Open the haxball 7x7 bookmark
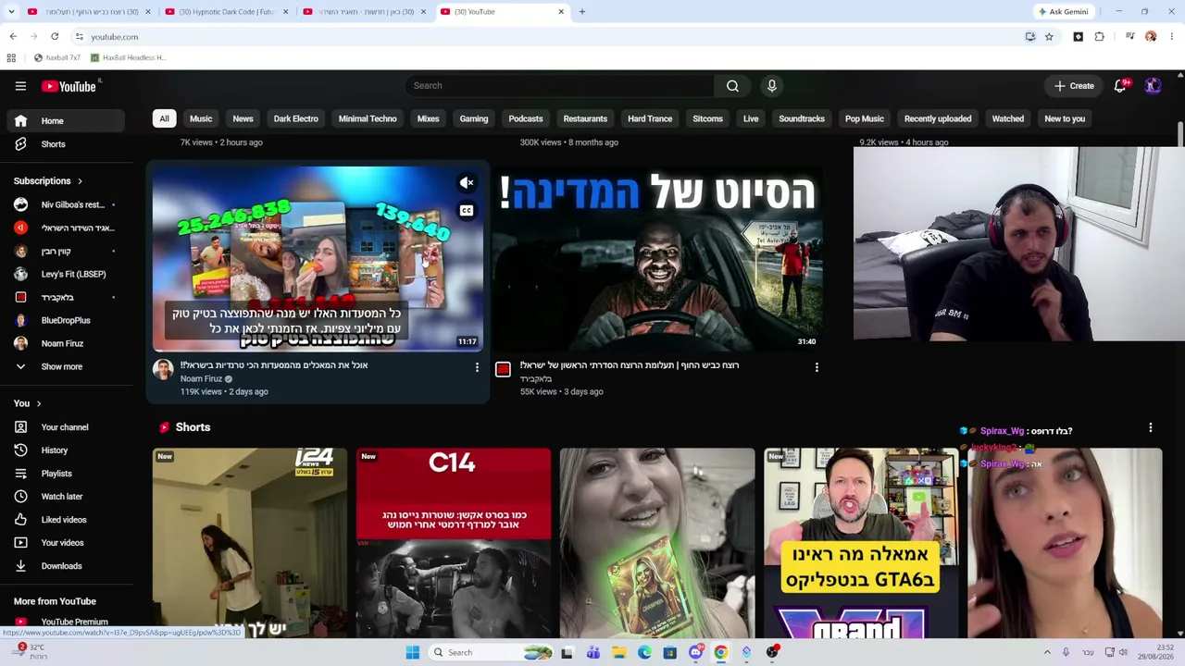Image resolution: width=1185 pixels, height=666 pixels. point(57,57)
